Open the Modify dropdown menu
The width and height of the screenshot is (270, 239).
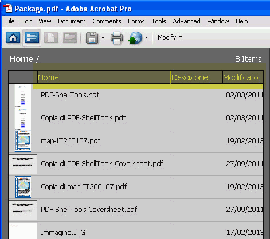tap(170, 37)
